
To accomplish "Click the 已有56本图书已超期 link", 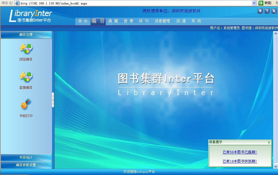I will click(x=240, y=152).
